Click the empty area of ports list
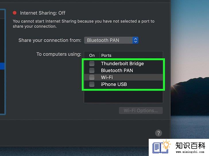 coord(123,97)
